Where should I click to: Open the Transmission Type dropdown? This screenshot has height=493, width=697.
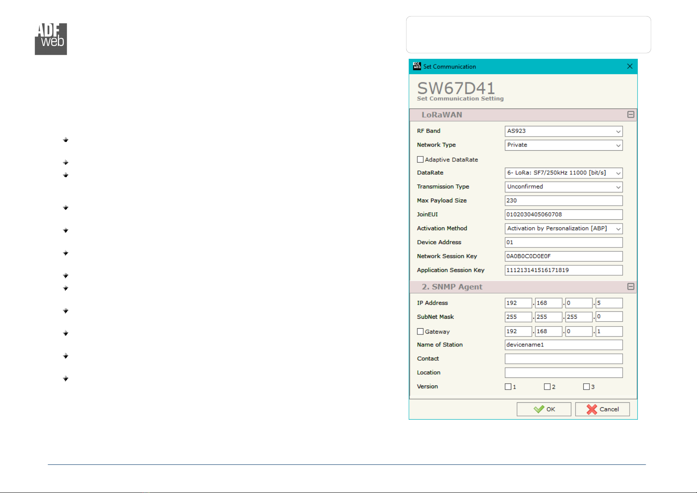point(564,187)
